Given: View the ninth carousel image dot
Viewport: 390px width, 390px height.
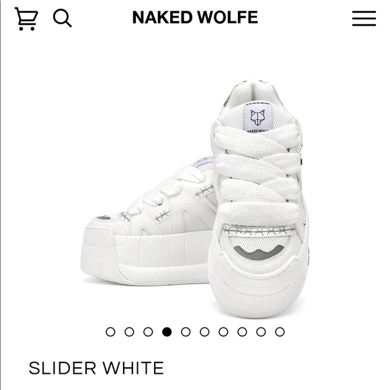Looking at the screenshot, I should [x=261, y=331].
